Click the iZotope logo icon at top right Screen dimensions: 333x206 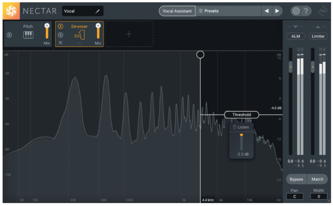pyautogui.click(x=322, y=11)
